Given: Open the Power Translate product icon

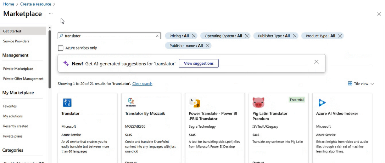Looking at the screenshot, I should [195, 103].
